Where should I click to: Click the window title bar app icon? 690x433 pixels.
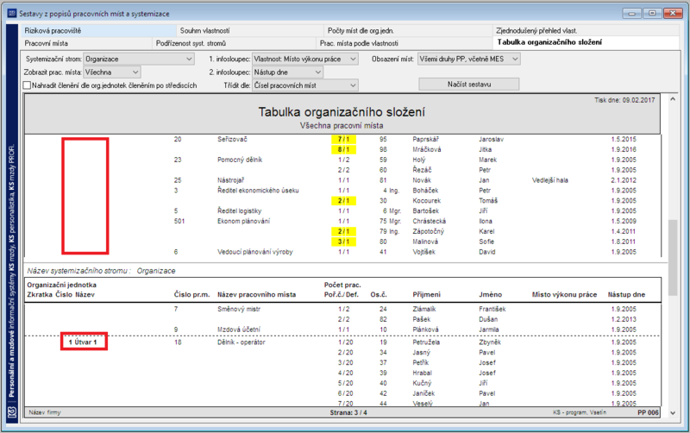coord(12,14)
